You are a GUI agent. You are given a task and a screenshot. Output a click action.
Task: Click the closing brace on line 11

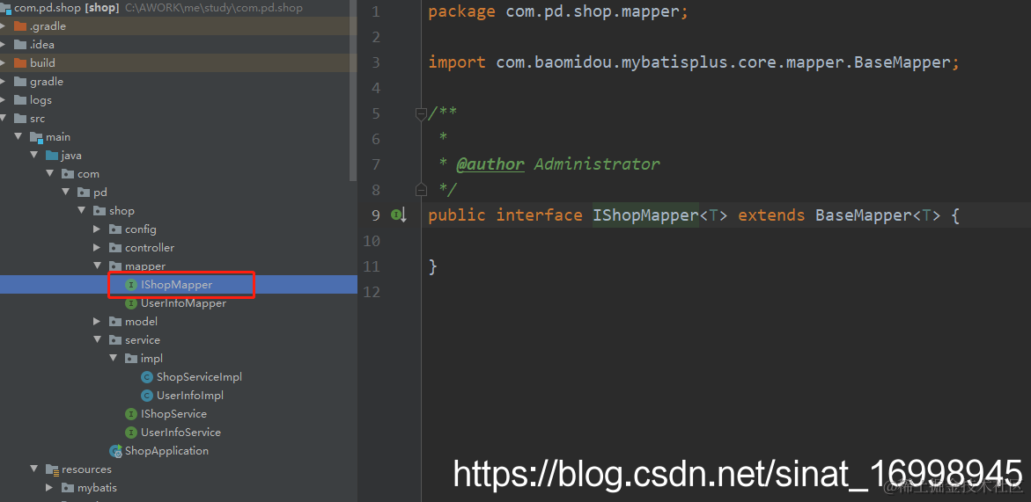432,266
